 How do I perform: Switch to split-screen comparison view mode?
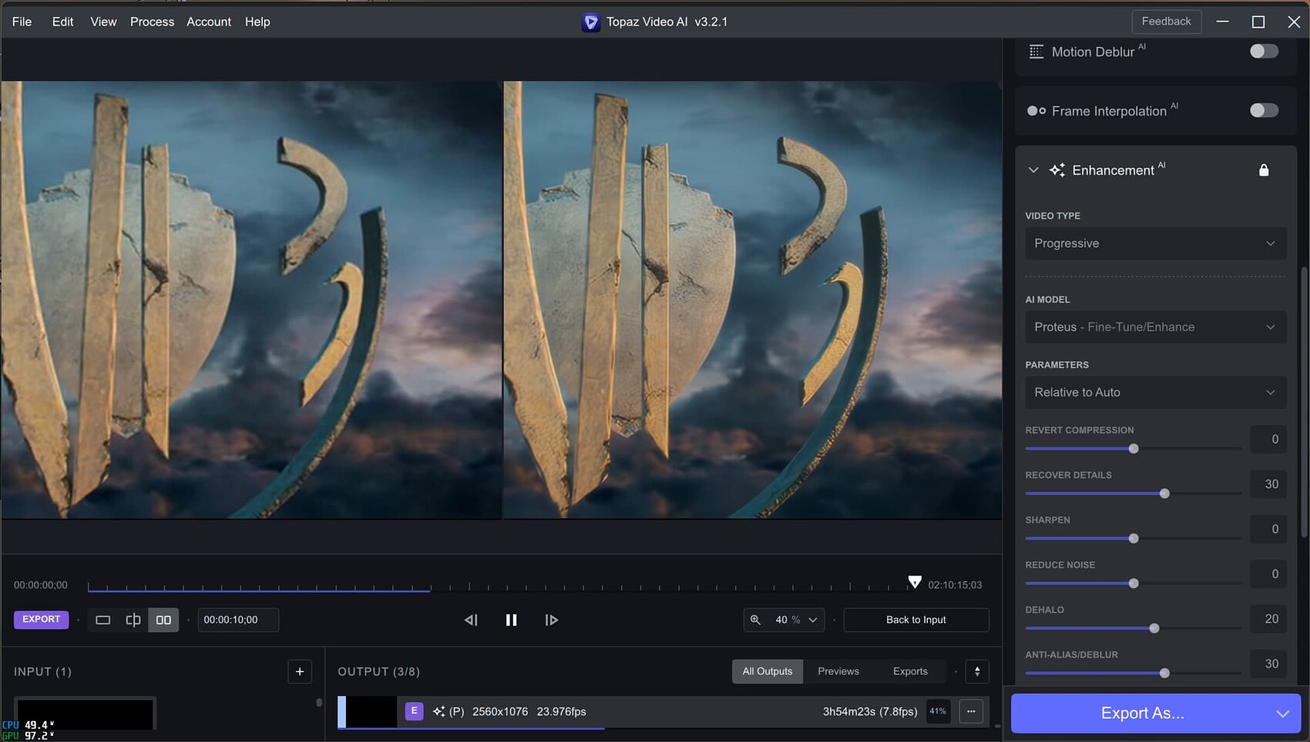[133, 620]
